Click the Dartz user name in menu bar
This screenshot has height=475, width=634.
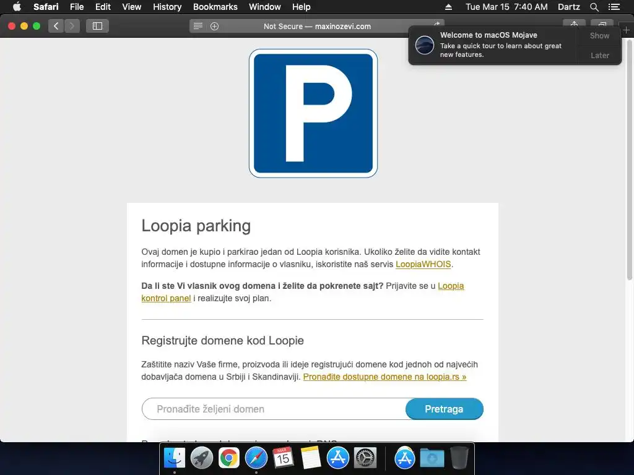568,7
